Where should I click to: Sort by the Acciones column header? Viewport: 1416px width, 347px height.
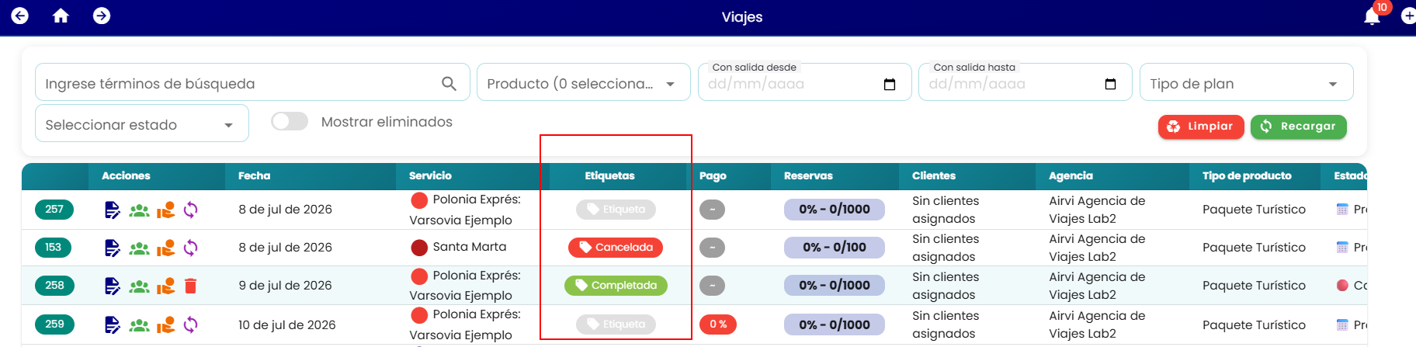(126, 176)
